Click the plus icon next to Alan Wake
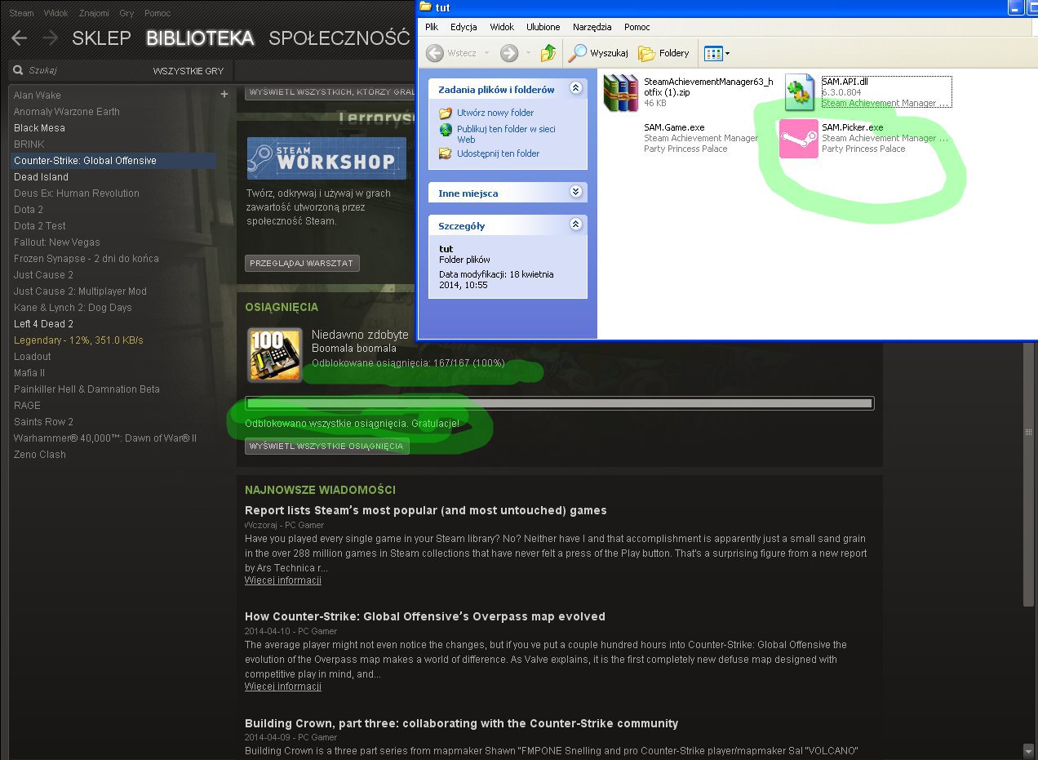Screen dimensions: 1038x760 [x=224, y=95]
